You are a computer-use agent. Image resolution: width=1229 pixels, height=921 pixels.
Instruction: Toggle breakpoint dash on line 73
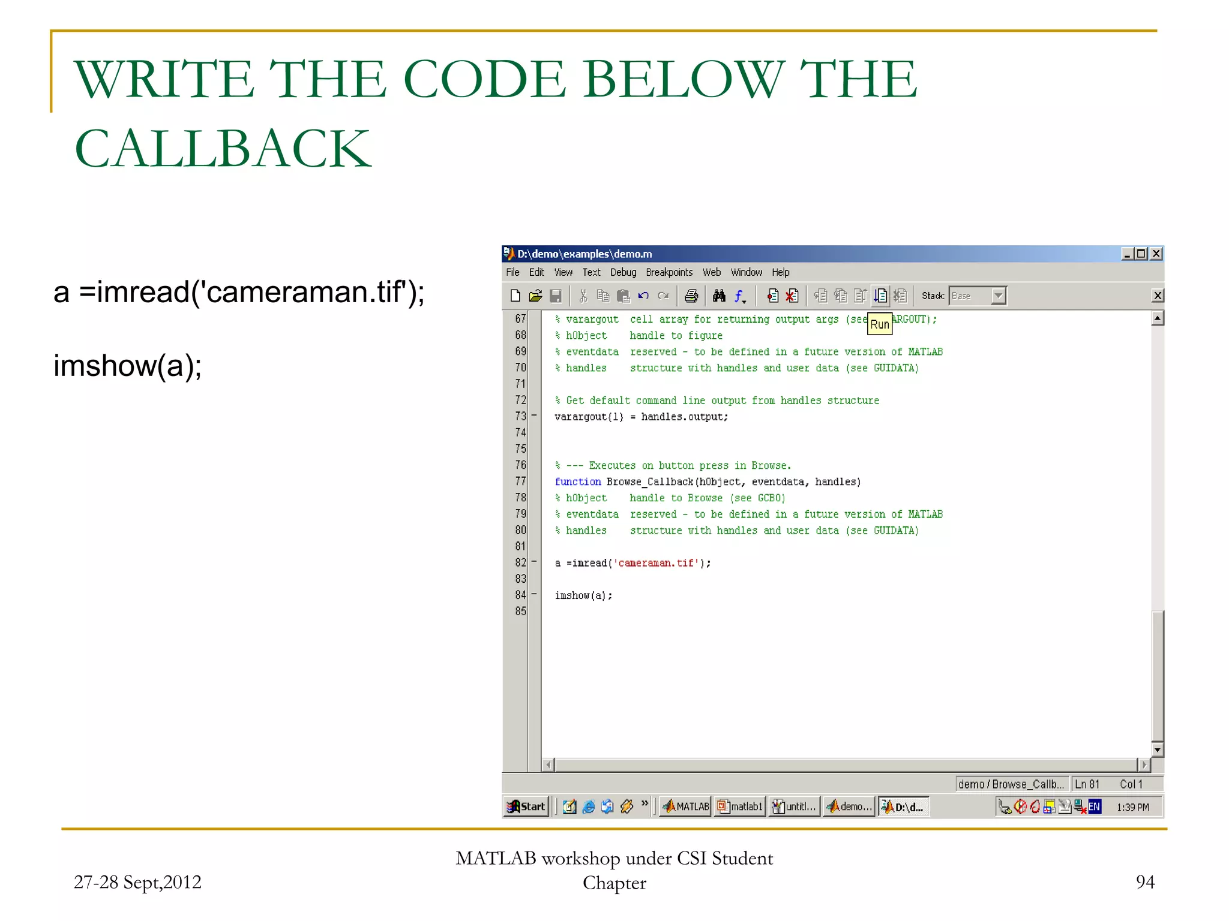point(533,416)
